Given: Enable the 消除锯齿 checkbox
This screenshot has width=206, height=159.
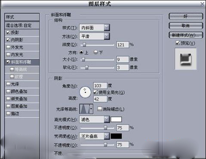Looking at the screenshot, I should 99,109.
